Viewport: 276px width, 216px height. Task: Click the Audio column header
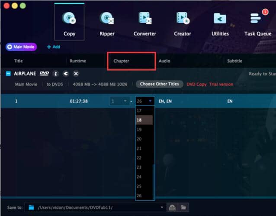164,61
